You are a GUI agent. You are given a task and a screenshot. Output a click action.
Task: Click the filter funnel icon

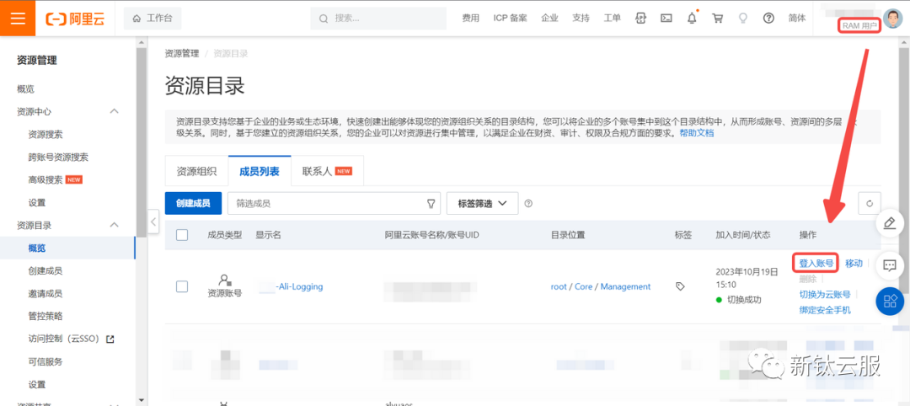click(x=431, y=204)
